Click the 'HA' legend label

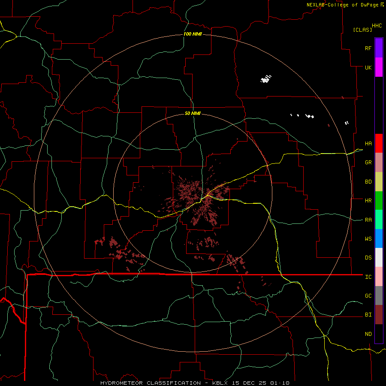368,143
